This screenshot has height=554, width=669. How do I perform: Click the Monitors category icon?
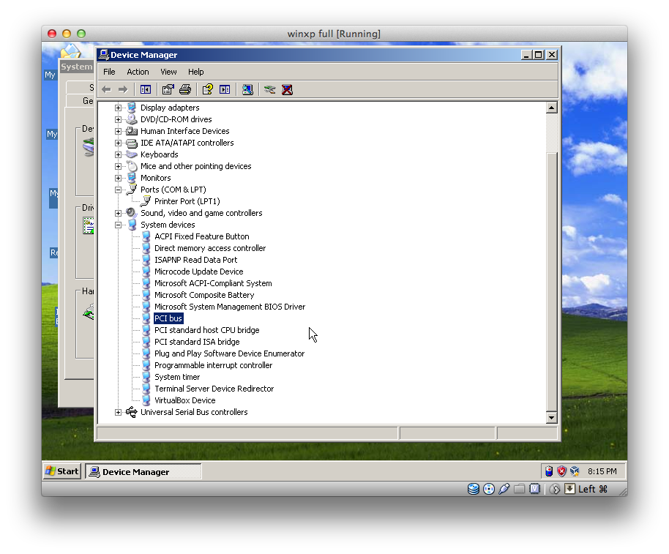pos(132,178)
